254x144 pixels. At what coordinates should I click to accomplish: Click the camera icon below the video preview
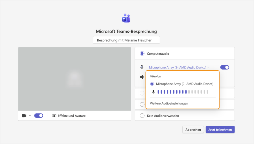(24, 116)
